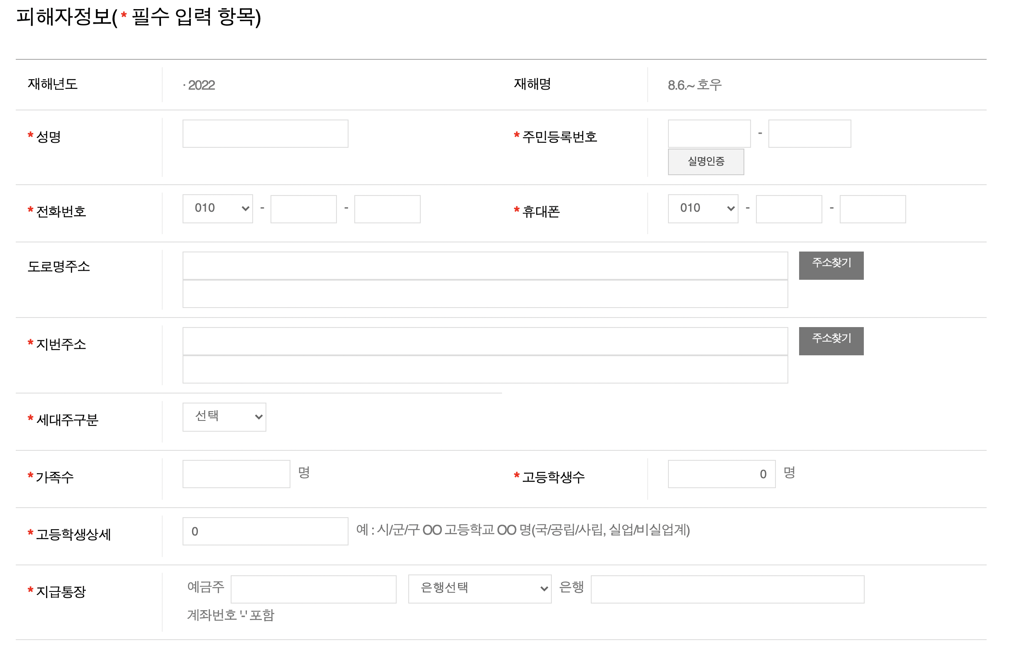Click the 휴대폰 last number field

coord(873,209)
